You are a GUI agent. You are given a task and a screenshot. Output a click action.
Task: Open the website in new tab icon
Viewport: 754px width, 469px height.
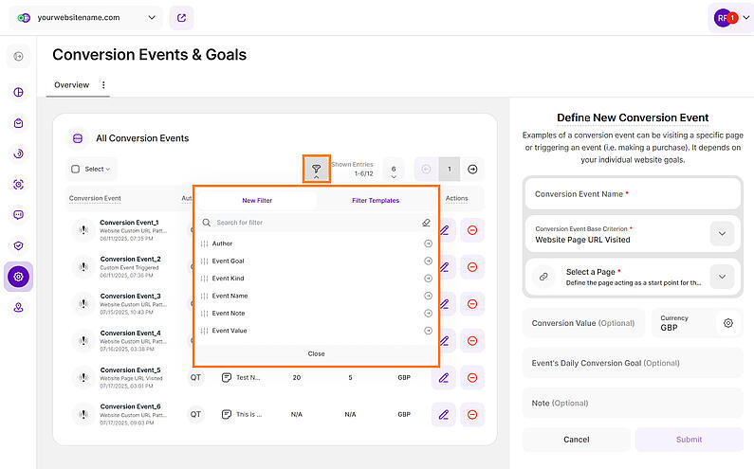(181, 18)
